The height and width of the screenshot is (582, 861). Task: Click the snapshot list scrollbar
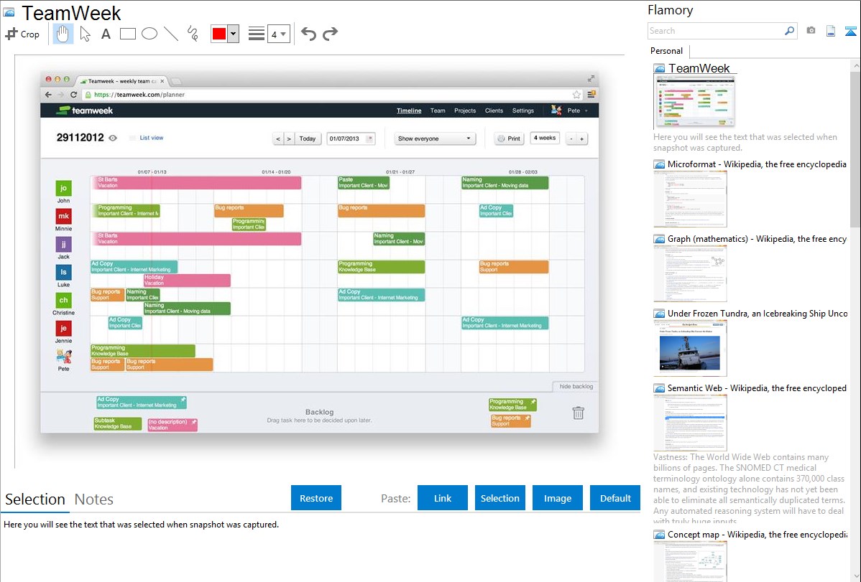pyautogui.click(x=855, y=148)
